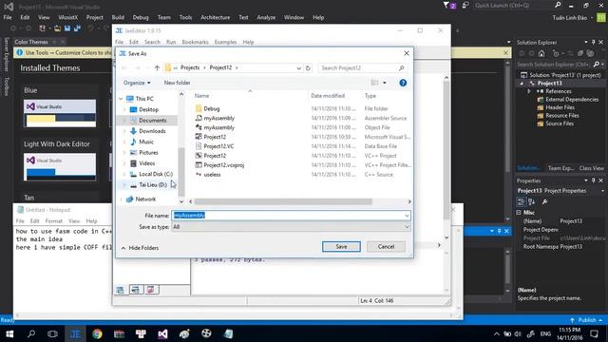The image size is (608, 342).
Task: Click the Save button in Save As dialog
Action: tap(341, 247)
